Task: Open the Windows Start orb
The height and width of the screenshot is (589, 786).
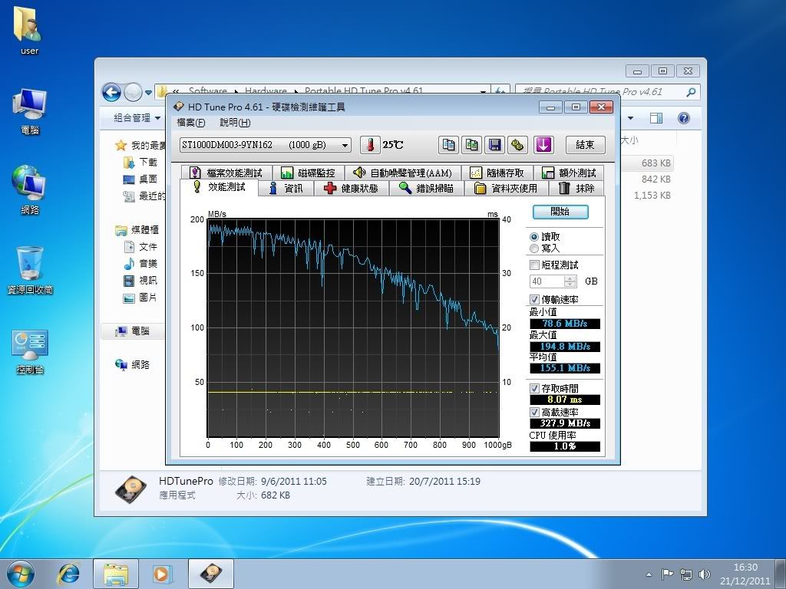Action: pos(21,574)
